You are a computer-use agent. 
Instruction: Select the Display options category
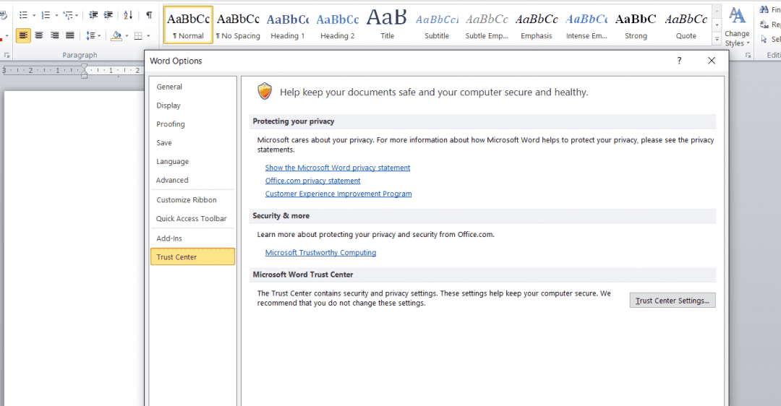[193, 105]
